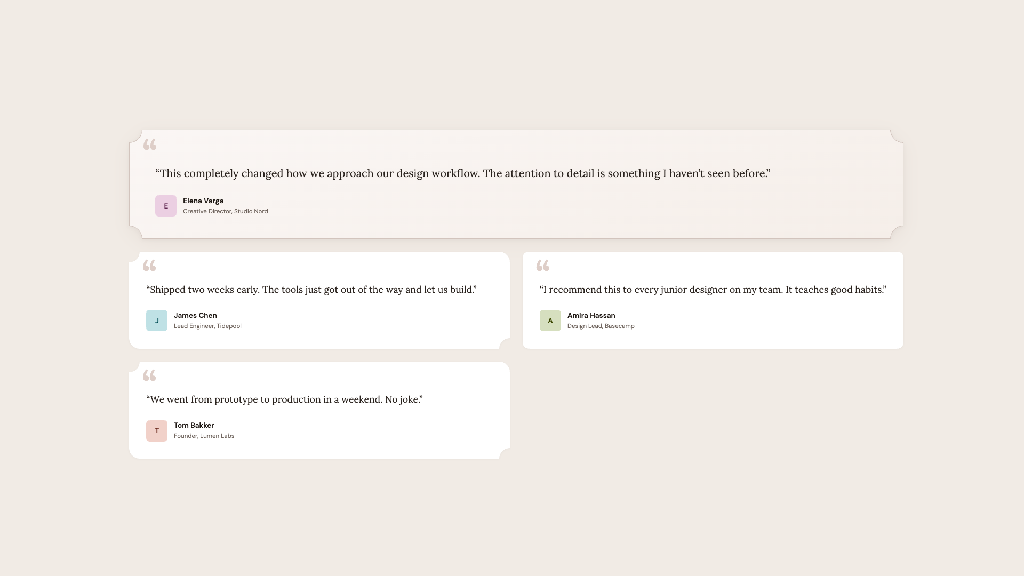Click the name Elena Varga
This screenshot has width=1024, height=576.
[x=203, y=201]
